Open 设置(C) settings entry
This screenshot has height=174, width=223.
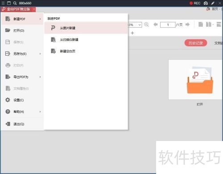tap(23, 100)
